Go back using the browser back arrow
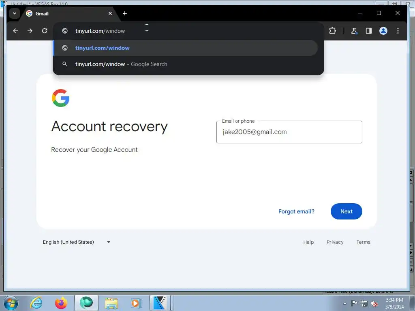The width and height of the screenshot is (415, 311). point(15,31)
